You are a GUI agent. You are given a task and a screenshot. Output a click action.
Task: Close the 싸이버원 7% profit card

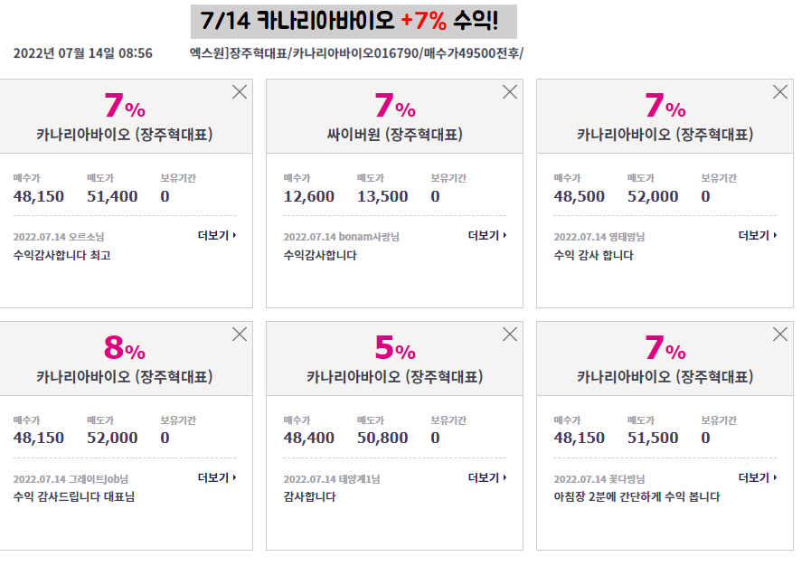[510, 92]
